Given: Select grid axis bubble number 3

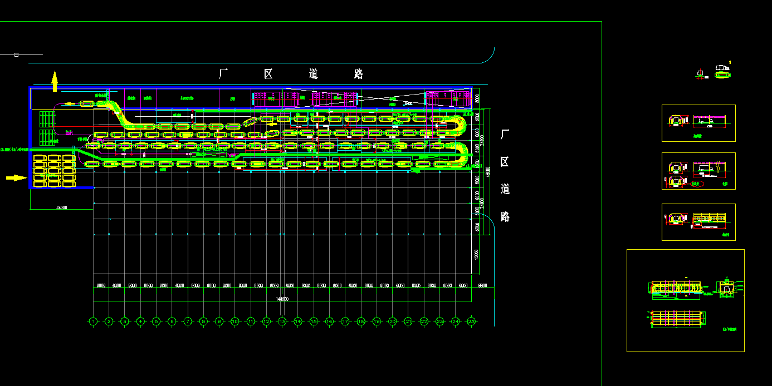Looking at the screenshot, I should [125, 321].
